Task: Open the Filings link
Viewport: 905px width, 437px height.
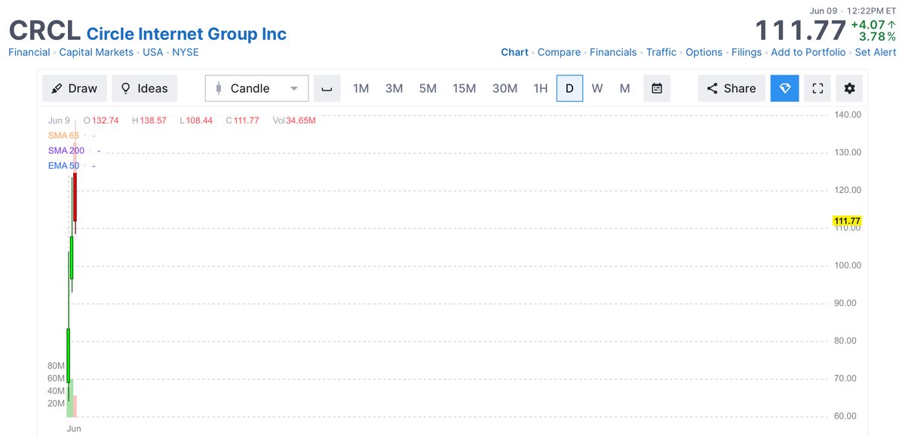Action: click(x=748, y=52)
